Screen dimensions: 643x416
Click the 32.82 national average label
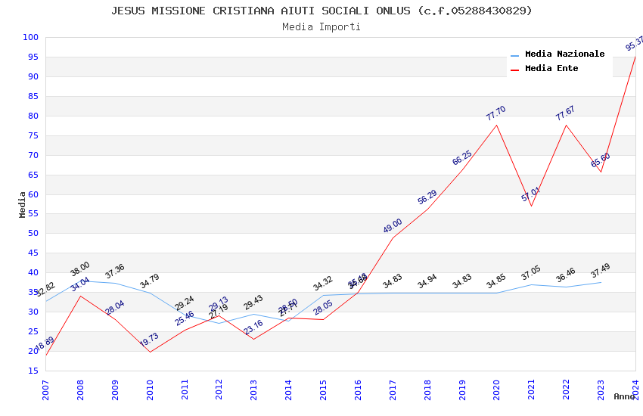(x=45, y=289)
